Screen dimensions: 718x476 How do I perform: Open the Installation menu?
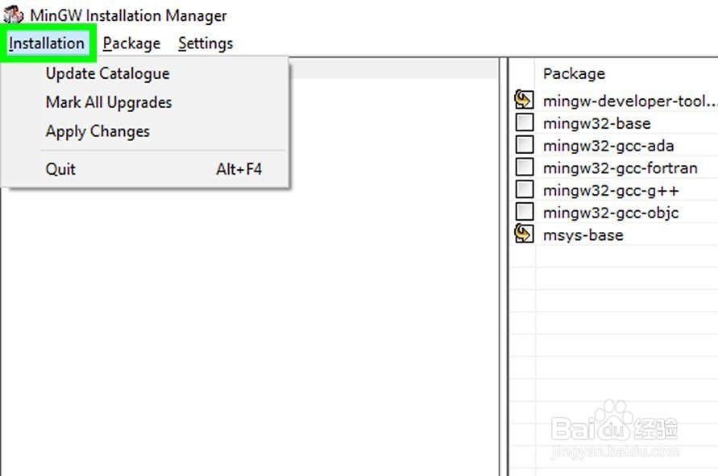[47, 43]
